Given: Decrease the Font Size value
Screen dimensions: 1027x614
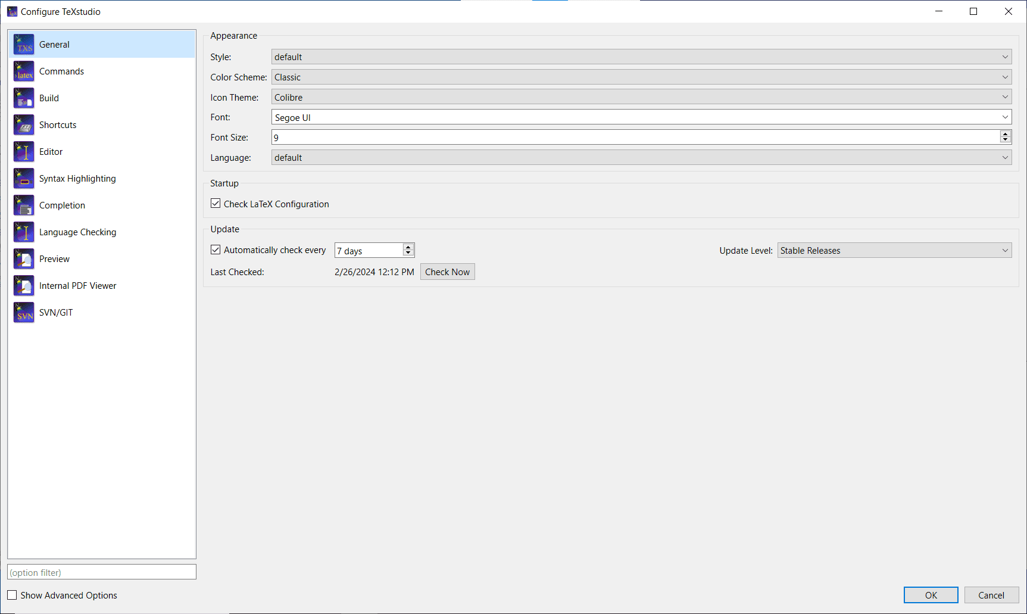Looking at the screenshot, I should click(1006, 140).
